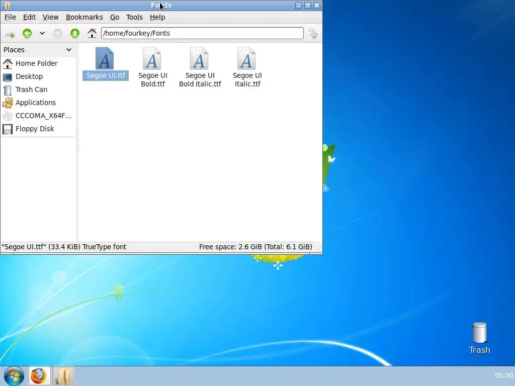Click the file manager taskbar button
Viewport: 515px width, 386px height.
[x=63, y=376]
